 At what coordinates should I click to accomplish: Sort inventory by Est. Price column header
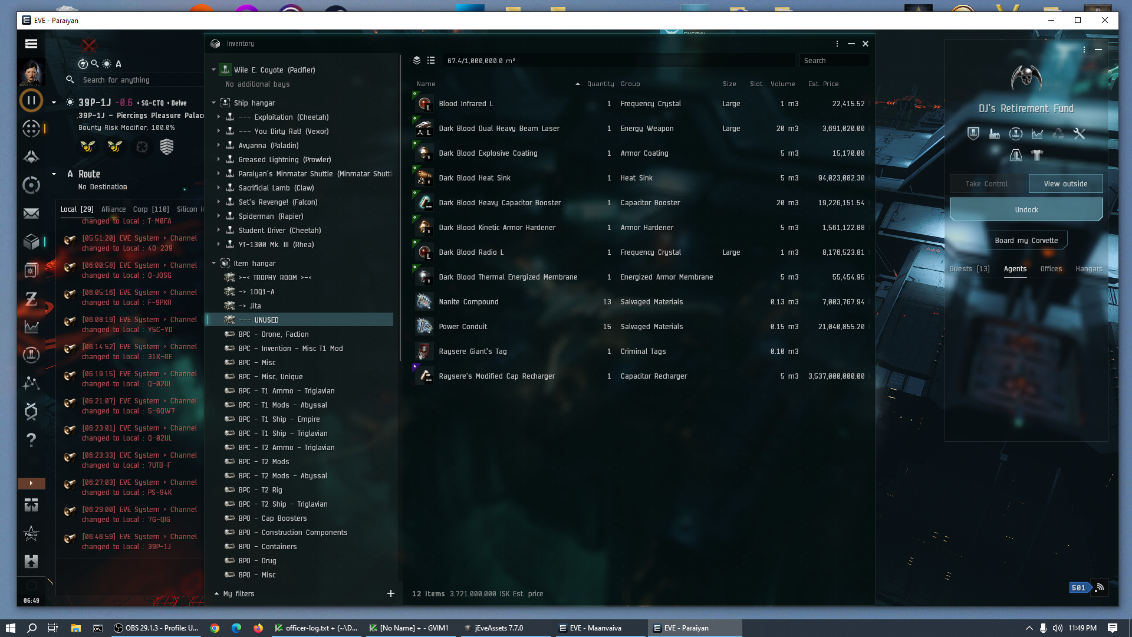click(x=823, y=84)
